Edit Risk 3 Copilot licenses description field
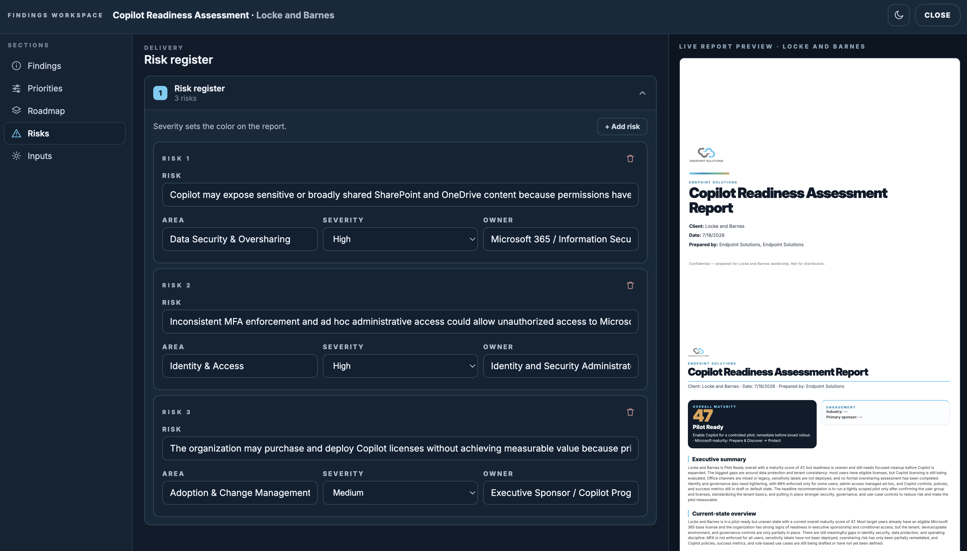The width and height of the screenshot is (967, 551). coord(400,448)
